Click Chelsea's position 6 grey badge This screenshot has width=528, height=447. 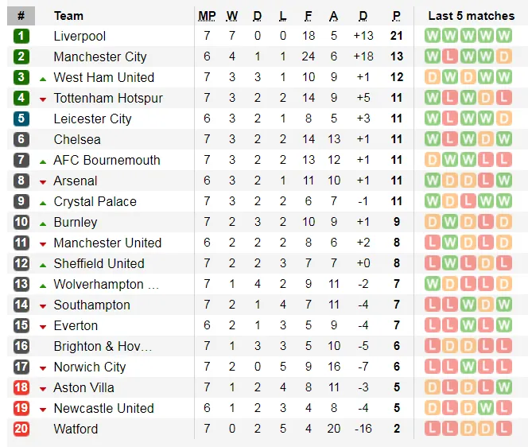tap(21, 139)
